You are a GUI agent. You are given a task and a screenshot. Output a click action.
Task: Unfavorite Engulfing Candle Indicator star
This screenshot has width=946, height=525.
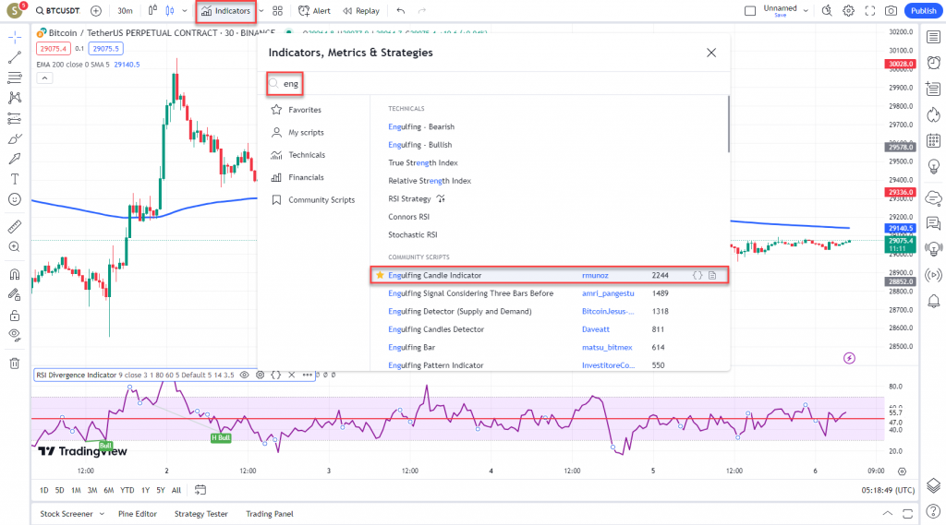click(x=380, y=275)
